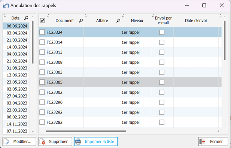Click the Supprimer button

pyautogui.click(x=55, y=142)
